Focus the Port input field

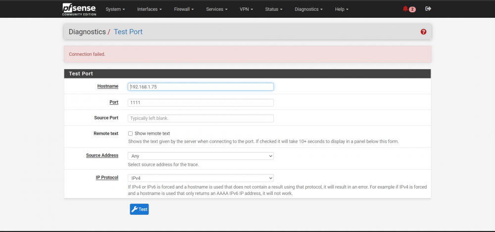pyautogui.click(x=201, y=103)
